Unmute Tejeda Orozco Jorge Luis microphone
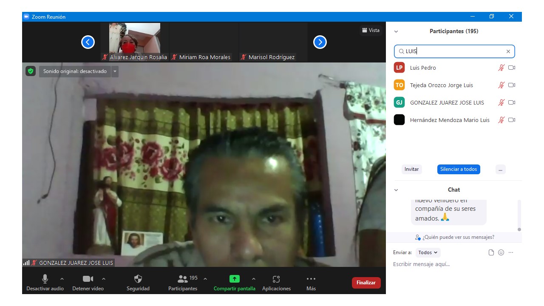Viewport: 544px width, 306px height. 501,85
